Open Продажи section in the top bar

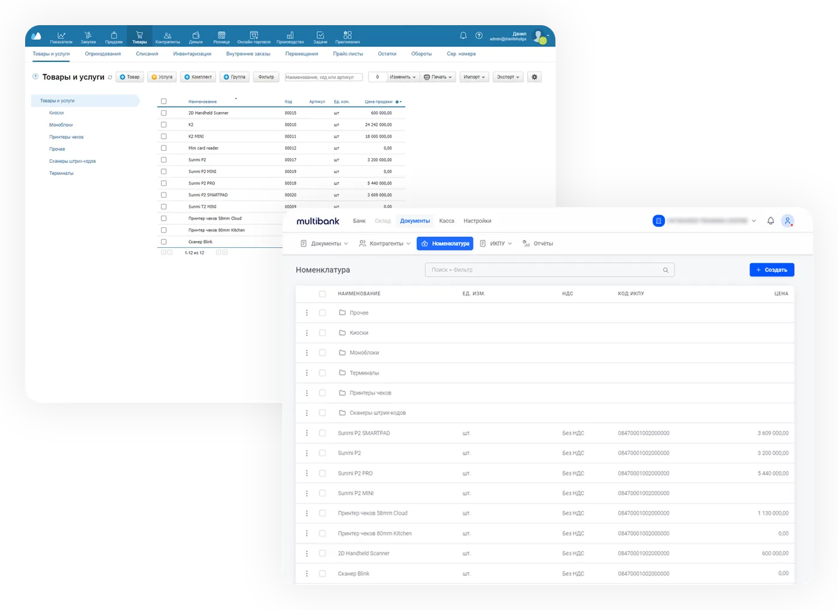pos(114,37)
